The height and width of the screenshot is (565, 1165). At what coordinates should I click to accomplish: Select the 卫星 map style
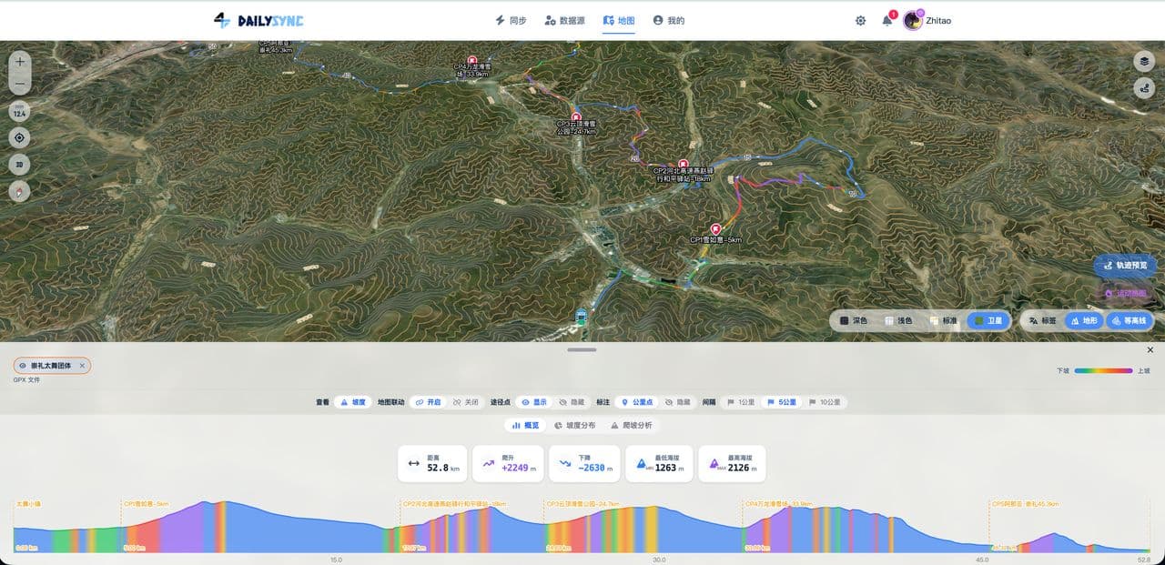988,321
